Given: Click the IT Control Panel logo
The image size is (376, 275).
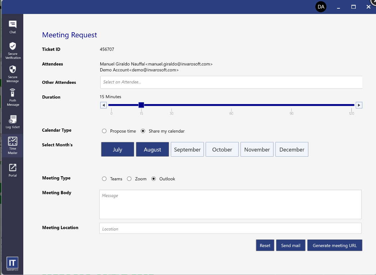Looking at the screenshot, I should [x=12, y=263].
